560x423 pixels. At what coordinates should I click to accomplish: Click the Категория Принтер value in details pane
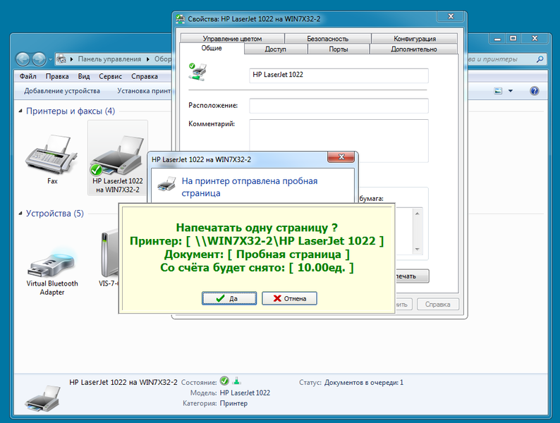(x=233, y=403)
